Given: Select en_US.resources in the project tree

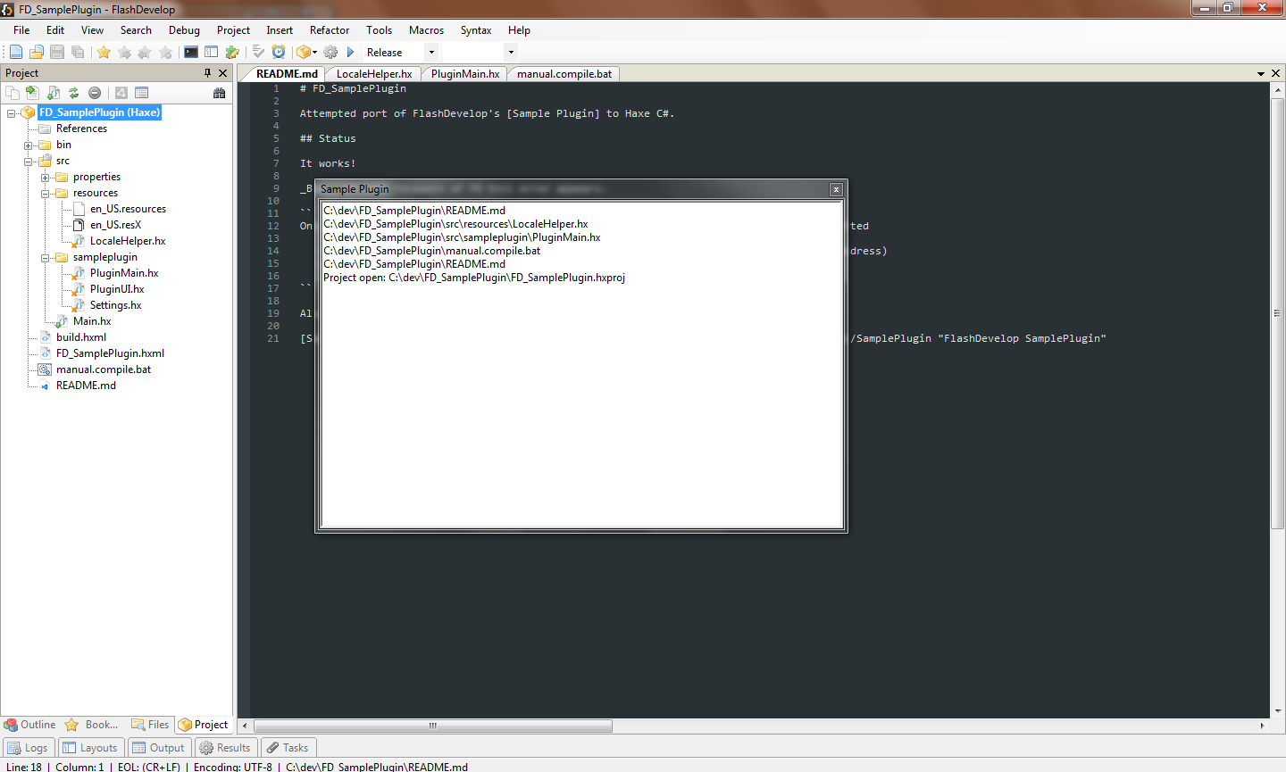Looking at the screenshot, I should coord(128,209).
